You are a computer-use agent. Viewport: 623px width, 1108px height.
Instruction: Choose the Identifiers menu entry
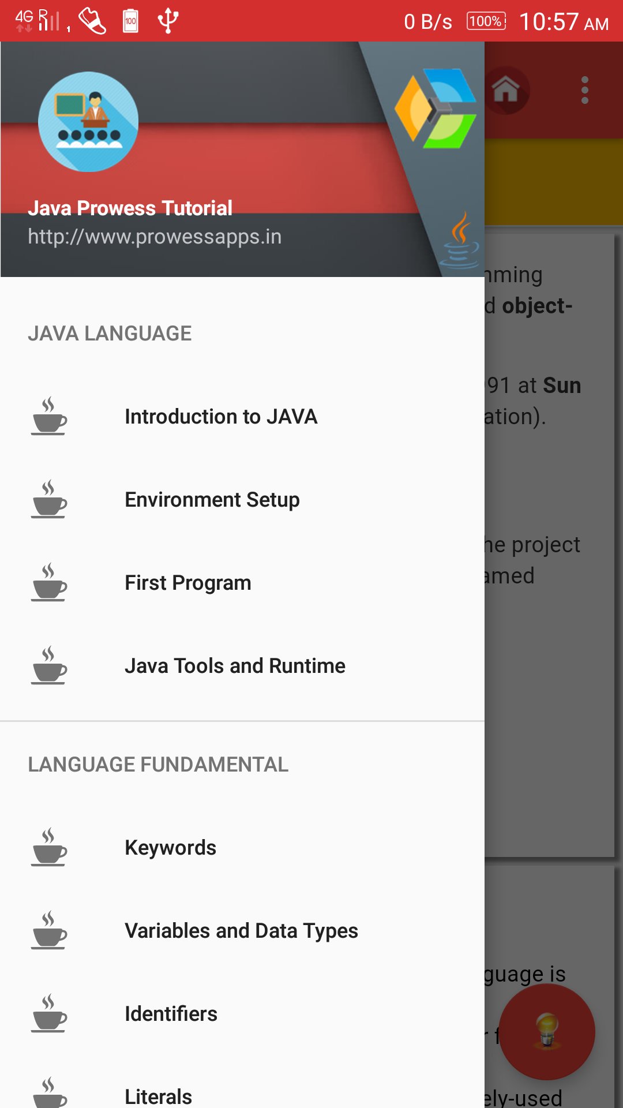click(x=242, y=1014)
